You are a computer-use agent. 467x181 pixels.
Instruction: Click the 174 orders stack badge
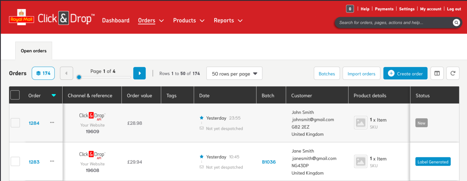tap(43, 73)
